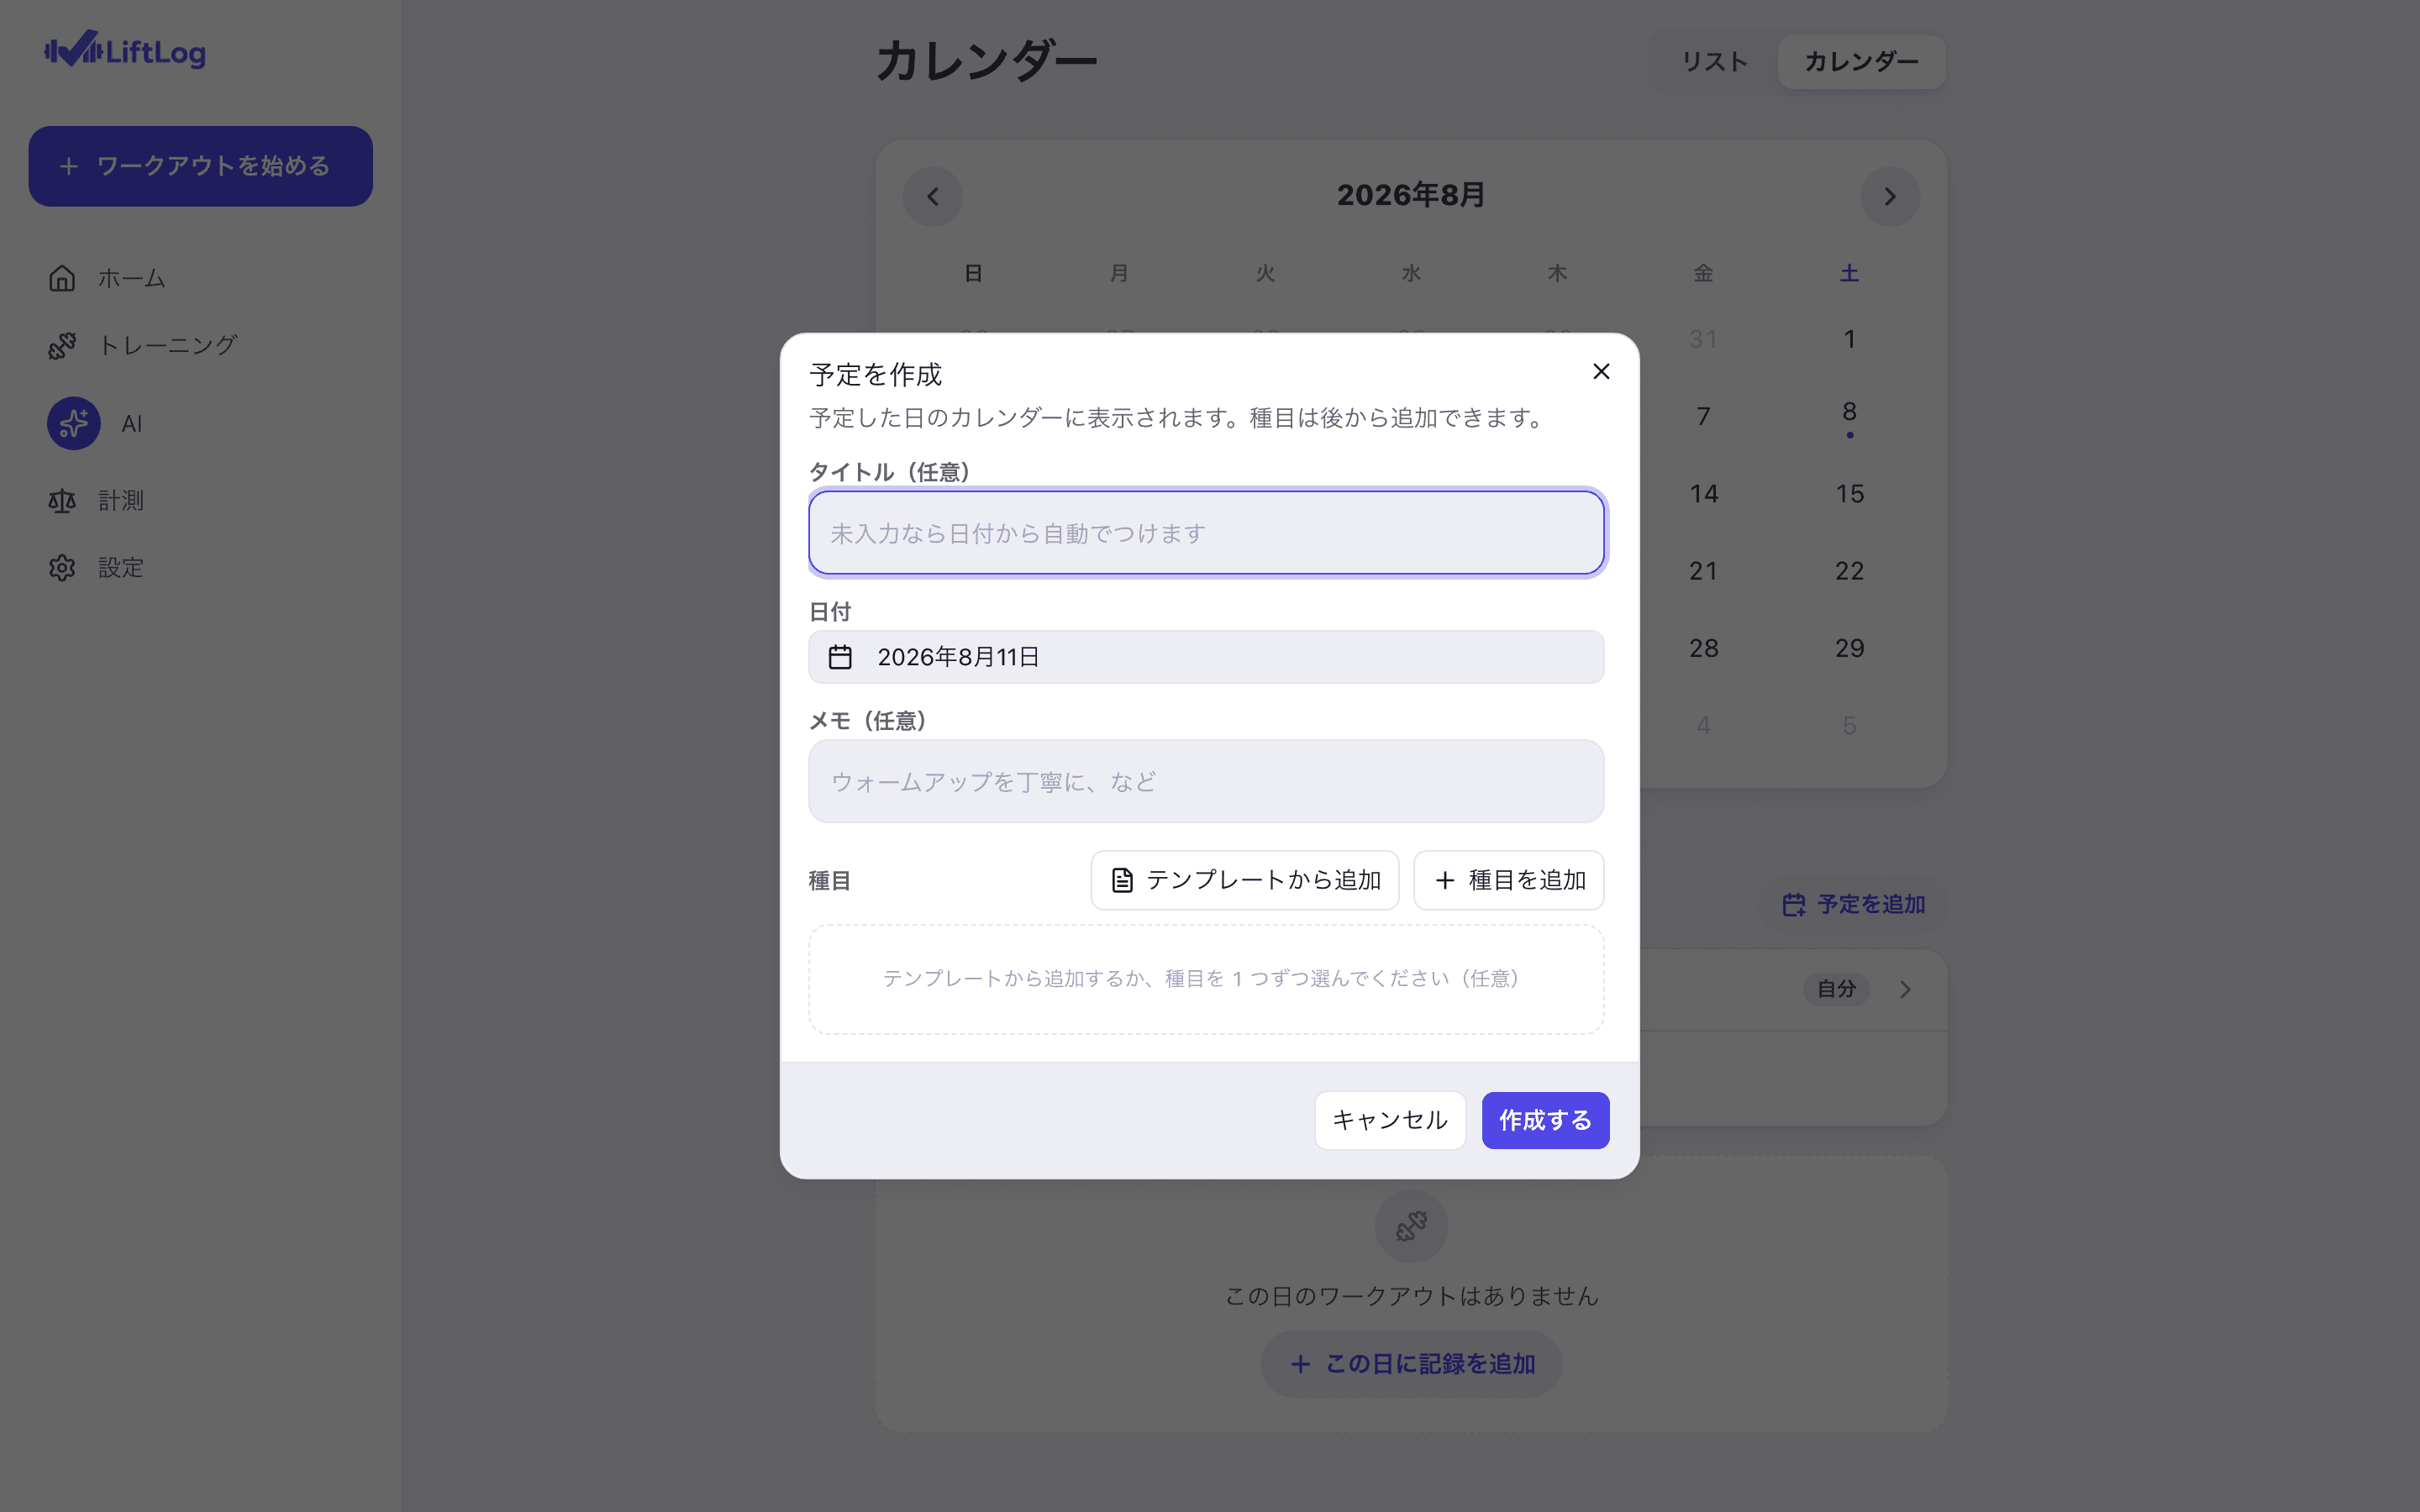
Task: Cancel with the キャンセル button
Action: point(1390,1120)
